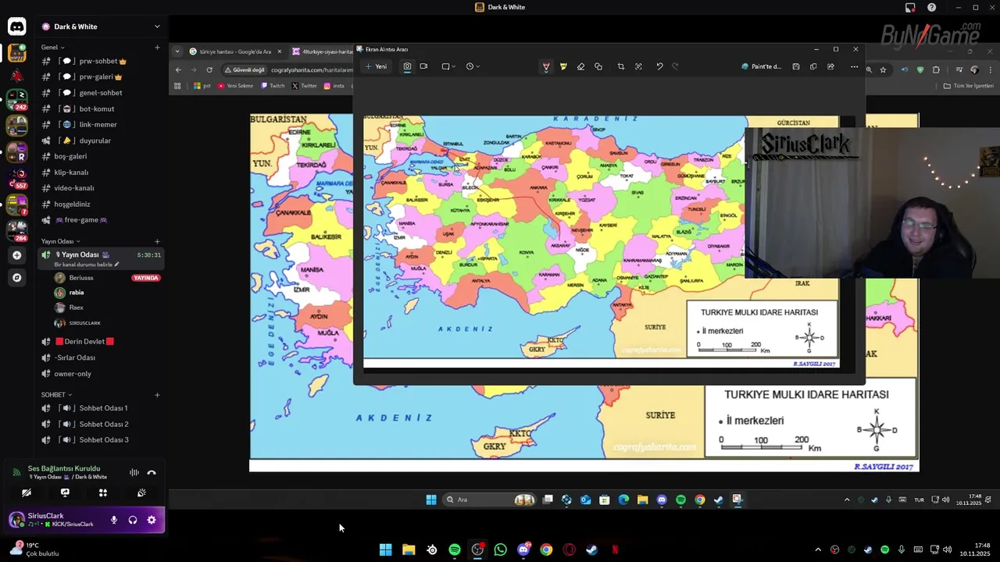Viewport: 1000px width, 562px height.
Task: Open Discord discover servers compass icon
Action: (17, 277)
